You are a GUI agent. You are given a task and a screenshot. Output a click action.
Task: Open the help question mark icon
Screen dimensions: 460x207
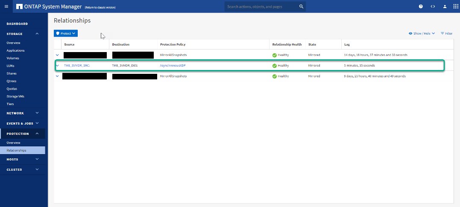pyautogui.click(x=421, y=6)
